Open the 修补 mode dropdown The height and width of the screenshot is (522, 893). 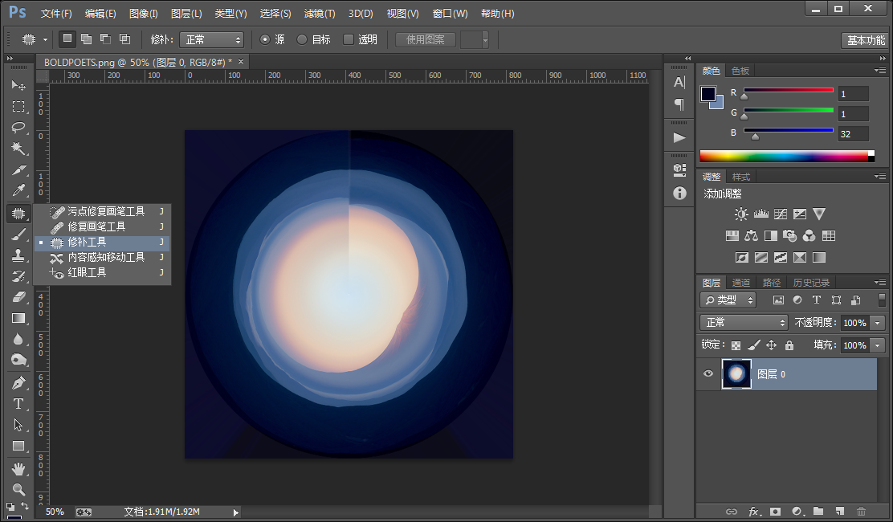click(211, 39)
